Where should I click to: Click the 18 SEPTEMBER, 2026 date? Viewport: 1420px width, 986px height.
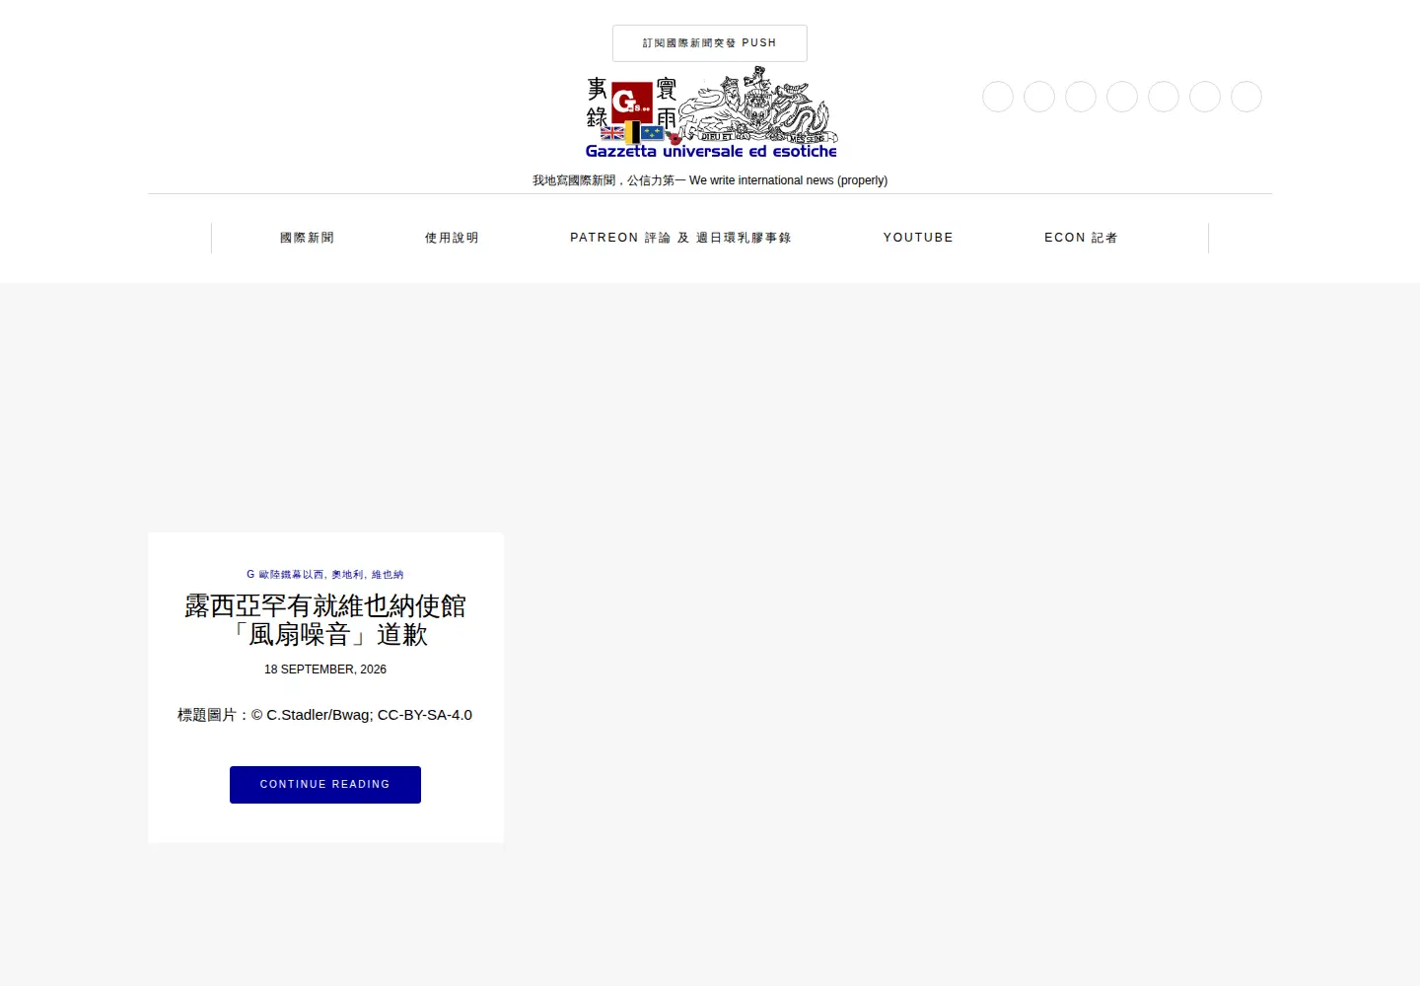[x=325, y=669]
